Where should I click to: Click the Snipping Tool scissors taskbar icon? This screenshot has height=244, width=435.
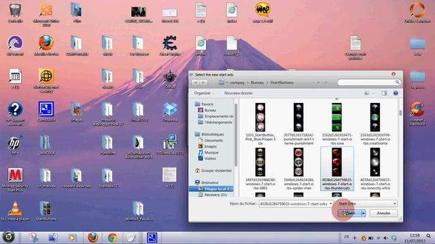(x=33, y=238)
